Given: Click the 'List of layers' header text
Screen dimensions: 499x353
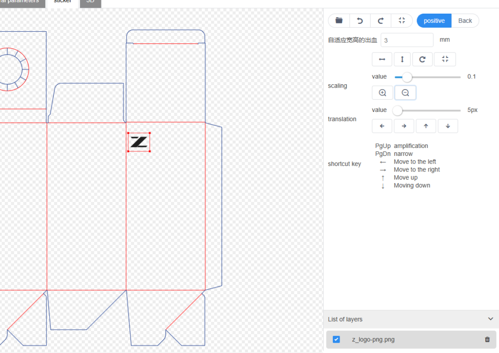Looking at the screenshot, I should point(345,319).
